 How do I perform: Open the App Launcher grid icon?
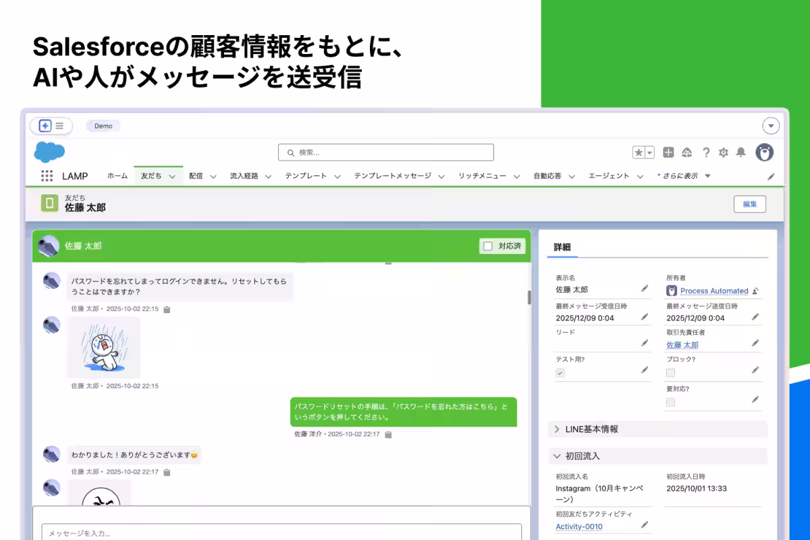tap(47, 175)
